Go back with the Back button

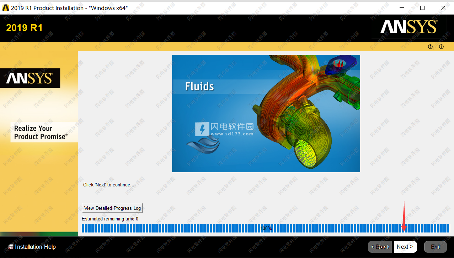380,247
